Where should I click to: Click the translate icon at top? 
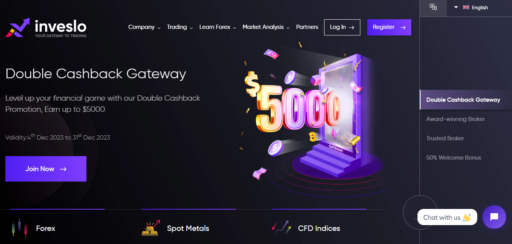[433, 7]
